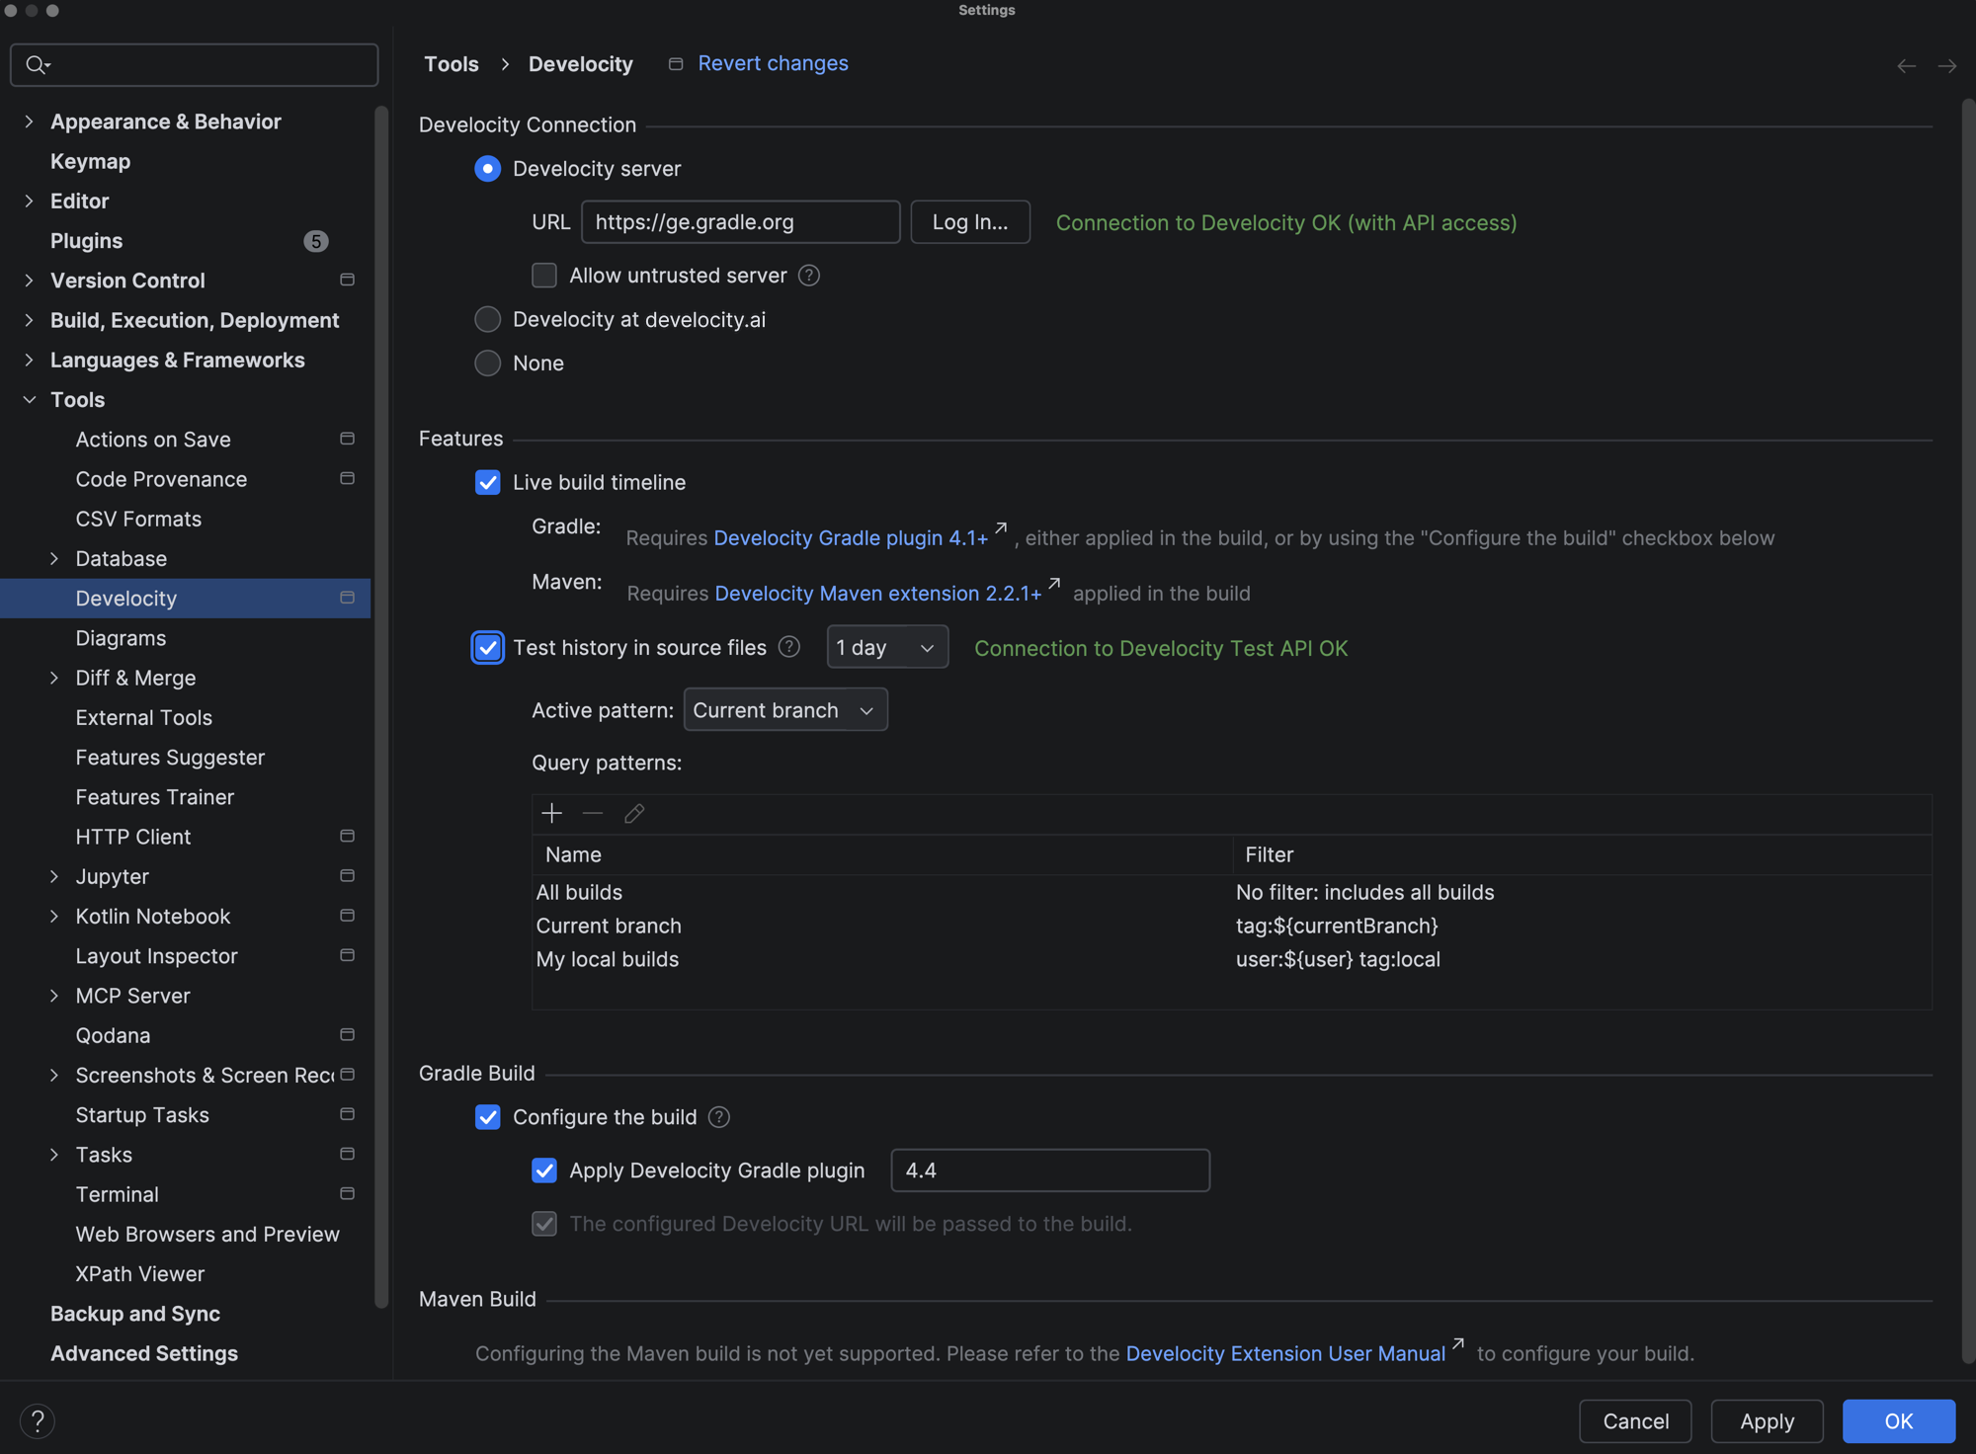Expand the MCP Server node

tap(54, 996)
